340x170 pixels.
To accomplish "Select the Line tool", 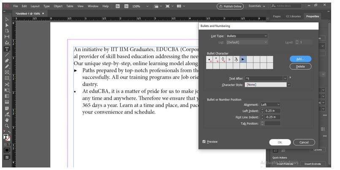I will 7,55.
